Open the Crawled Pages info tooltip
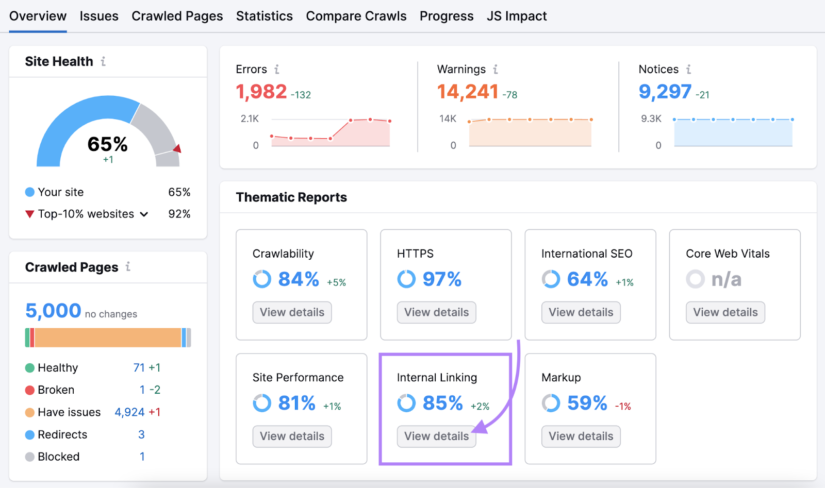The width and height of the screenshot is (825, 488). pos(127,267)
